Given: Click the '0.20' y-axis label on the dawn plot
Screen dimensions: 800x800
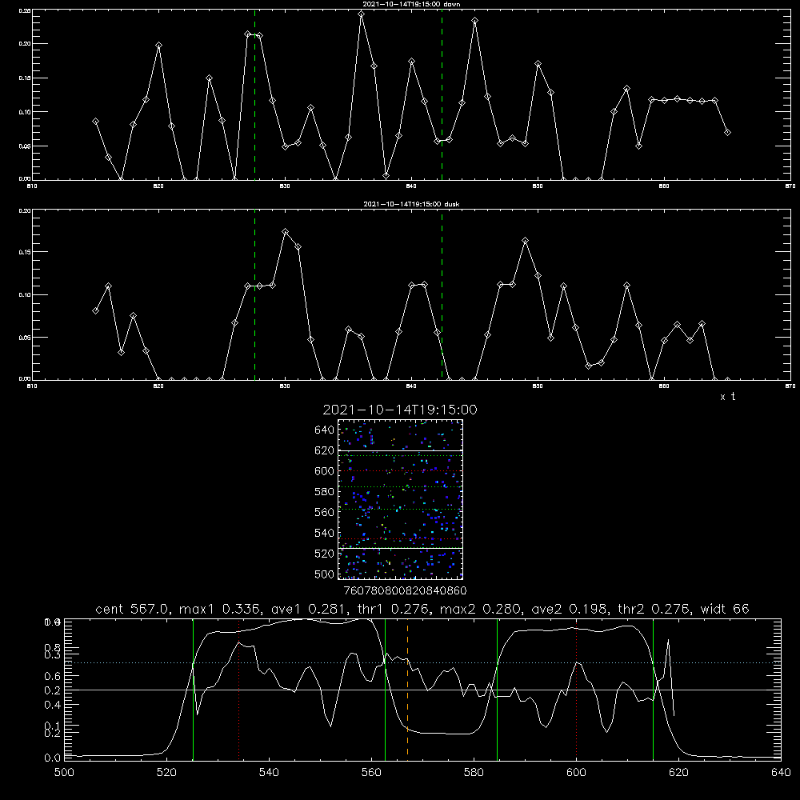Looking at the screenshot, I should (x=25, y=44).
